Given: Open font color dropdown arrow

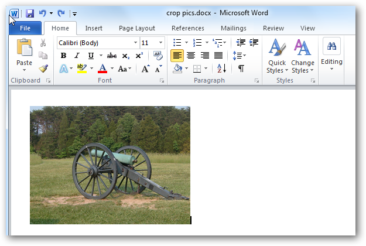Looking at the screenshot, I should coord(112,69).
